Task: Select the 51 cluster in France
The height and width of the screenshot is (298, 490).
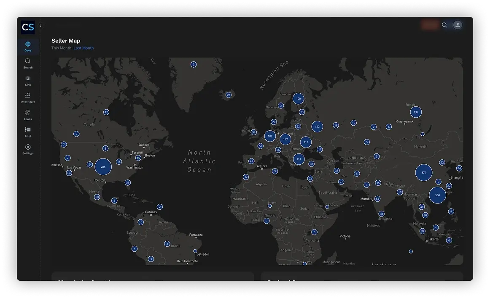Action: click(260, 146)
